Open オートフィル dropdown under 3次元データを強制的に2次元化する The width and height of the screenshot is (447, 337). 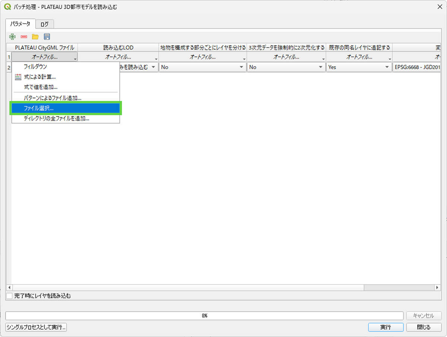pos(286,57)
